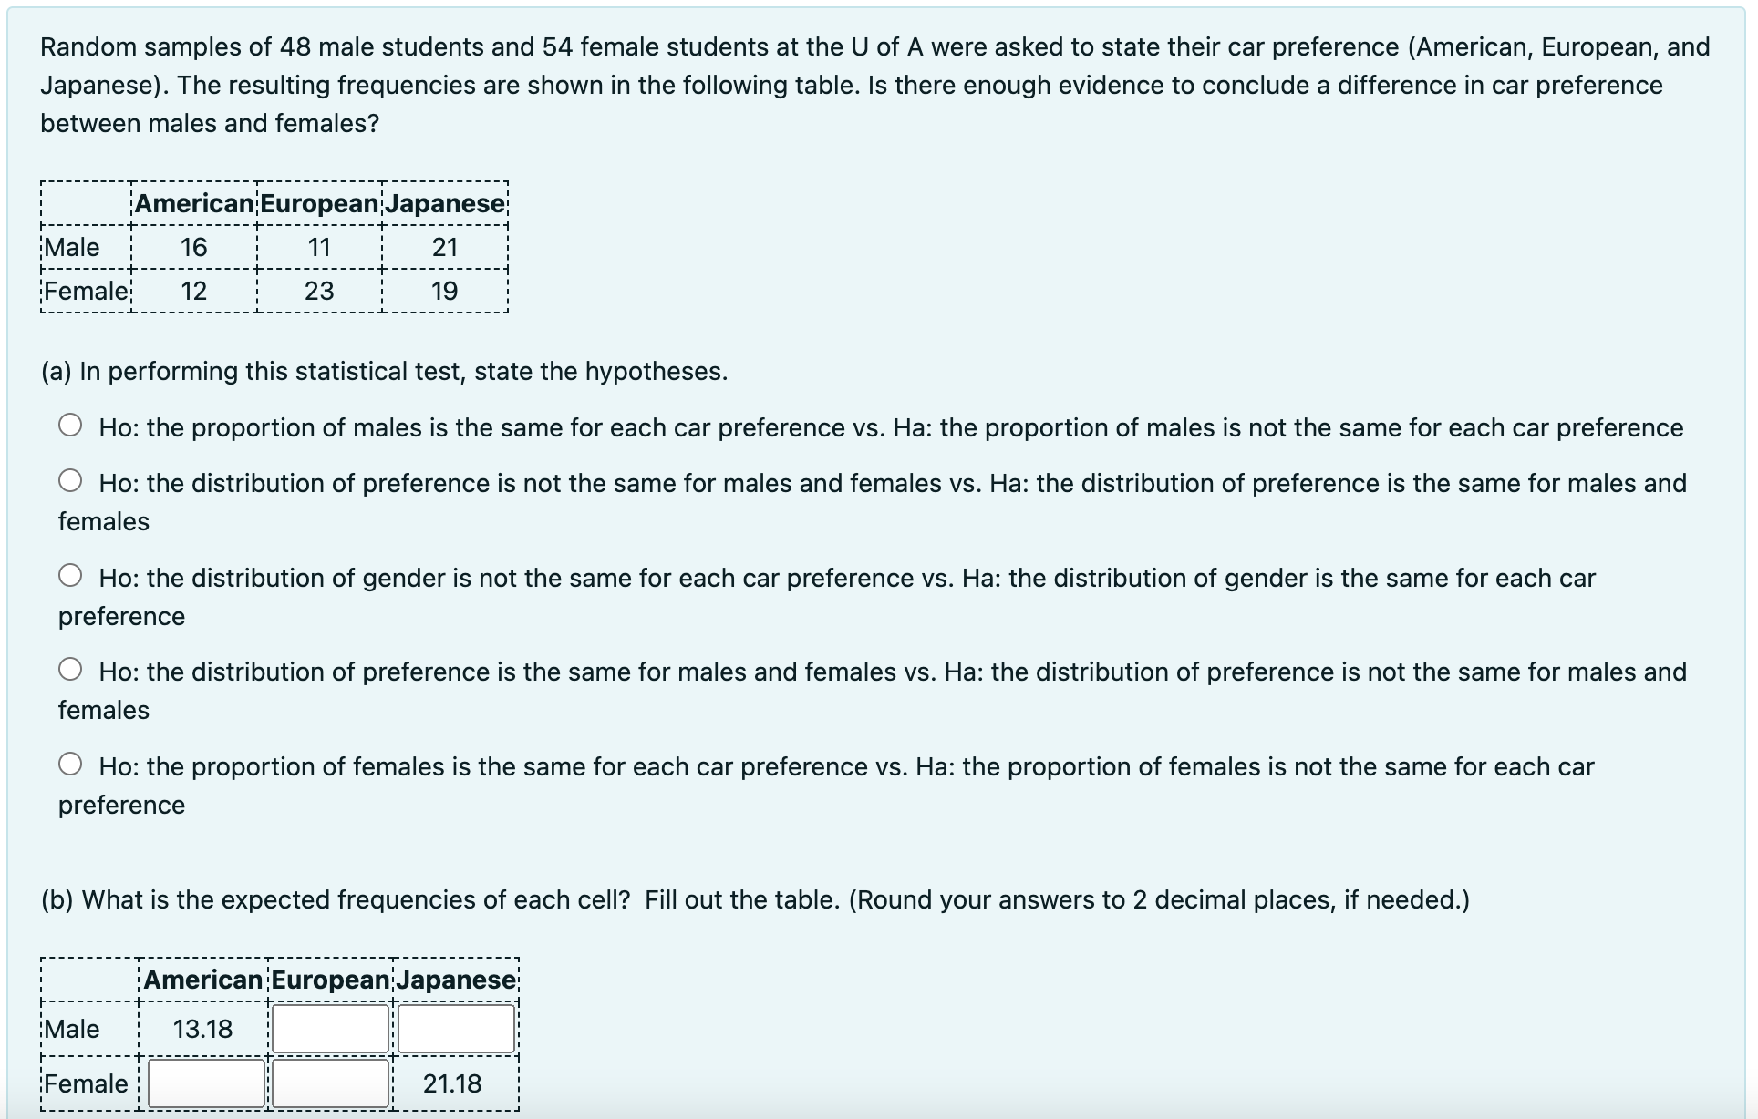Viewport: 1758px width, 1119px height.
Task: Click the Female row label in the expected frequencies table
Action: 84,1084
